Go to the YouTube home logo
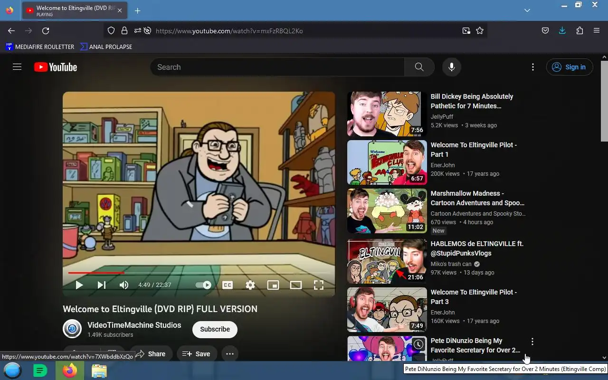608x380 pixels. pos(56,67)
